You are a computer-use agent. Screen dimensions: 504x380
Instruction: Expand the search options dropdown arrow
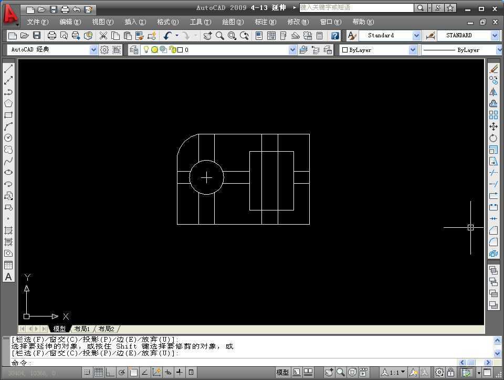point(429,8)
